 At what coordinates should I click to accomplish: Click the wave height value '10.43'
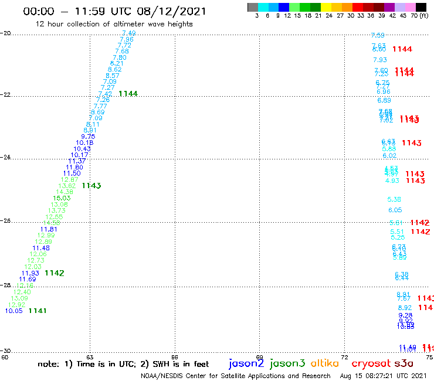[x=82, y=149]
